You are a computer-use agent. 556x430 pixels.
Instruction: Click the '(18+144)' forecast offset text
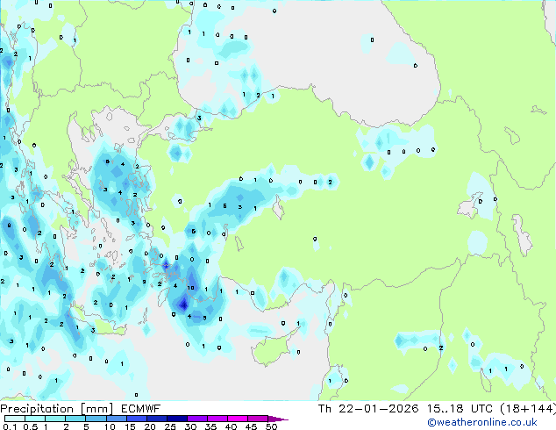(x=528, y=409)
